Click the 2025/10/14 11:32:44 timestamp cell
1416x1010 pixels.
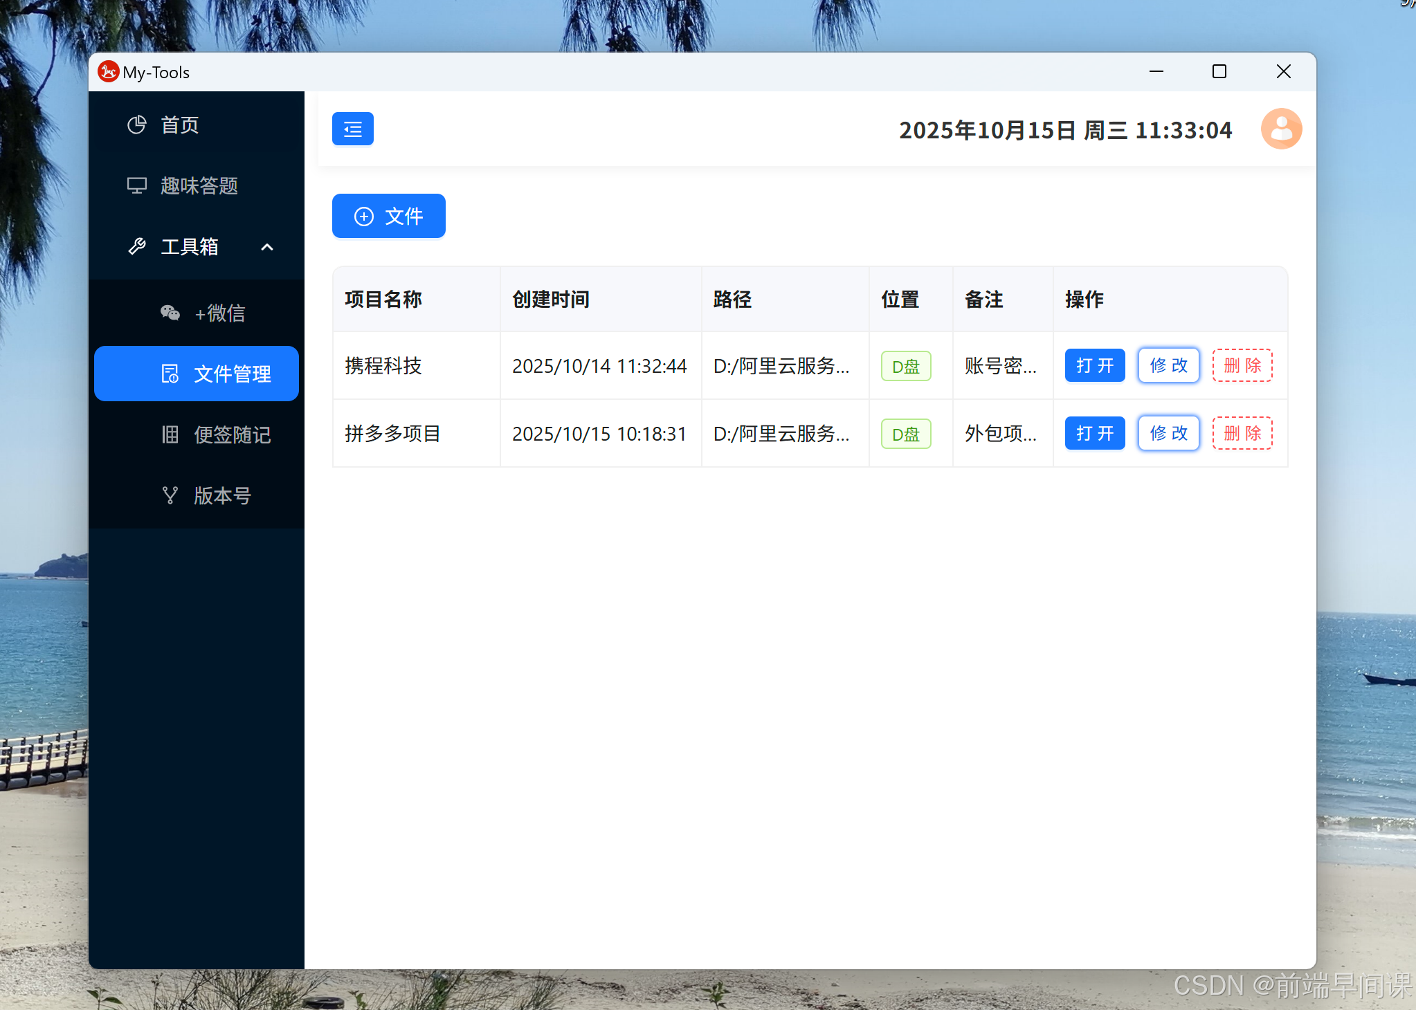(x=601, y=366)
